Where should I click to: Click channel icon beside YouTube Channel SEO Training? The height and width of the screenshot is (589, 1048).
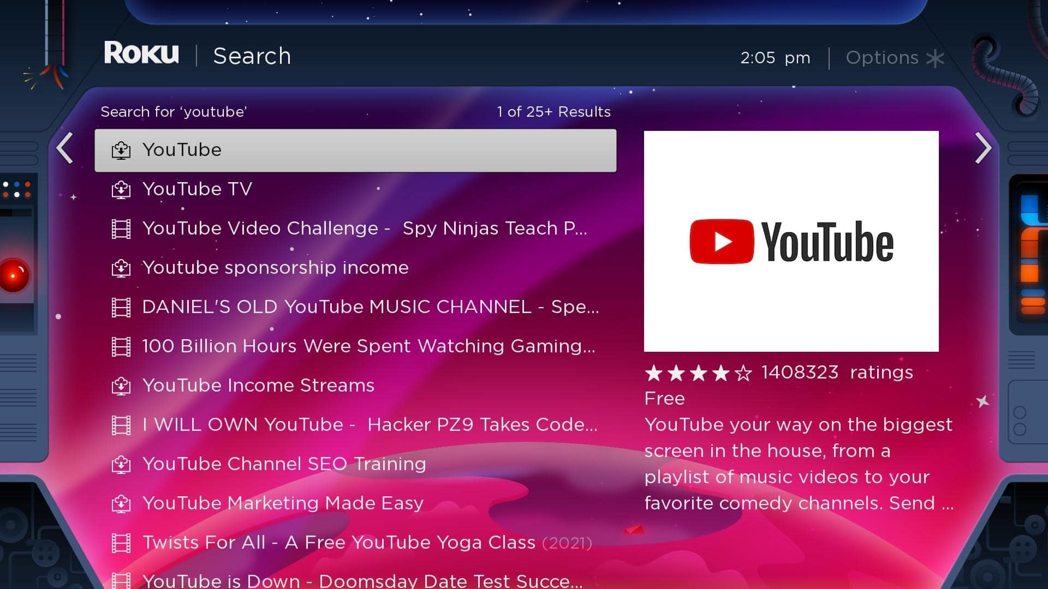(121, 465)
